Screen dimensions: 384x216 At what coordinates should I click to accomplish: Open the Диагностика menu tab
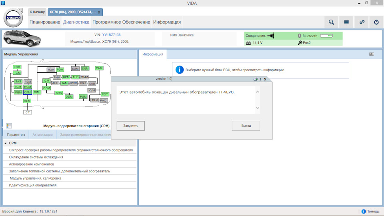[x=76, y=22]
